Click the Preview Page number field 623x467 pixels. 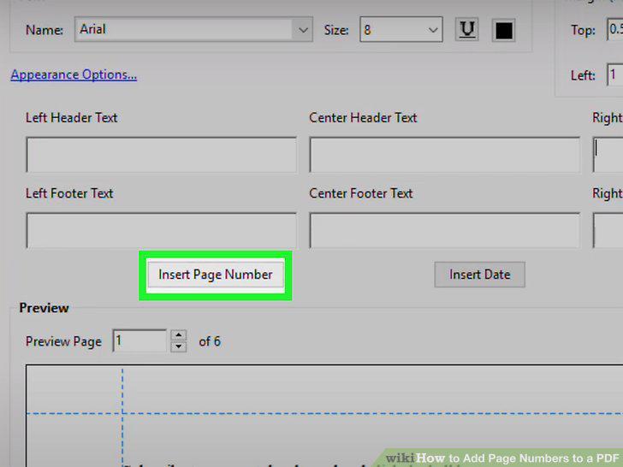(139, 340)
